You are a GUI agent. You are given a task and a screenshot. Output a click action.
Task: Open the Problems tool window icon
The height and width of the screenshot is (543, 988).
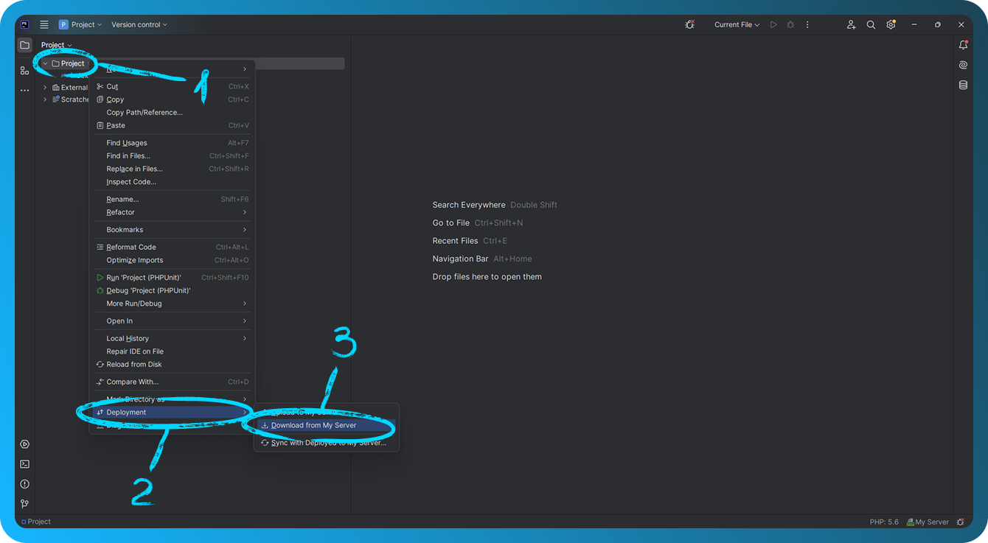click(x=24, y=484)
